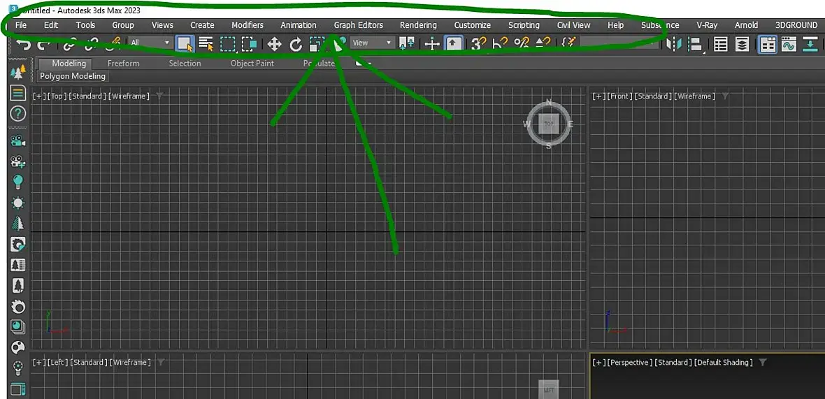The width and height of the screenshot is (825, 399).
Task: Click the sun icon in left sidebar
Action: (18, 203)
